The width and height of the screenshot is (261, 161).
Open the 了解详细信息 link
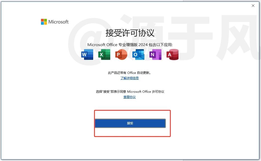point(130,78)
